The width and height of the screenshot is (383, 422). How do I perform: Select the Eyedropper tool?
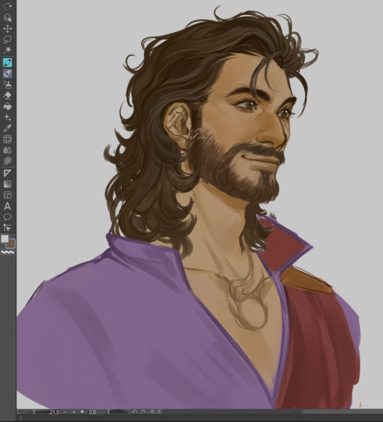(8, 128)
